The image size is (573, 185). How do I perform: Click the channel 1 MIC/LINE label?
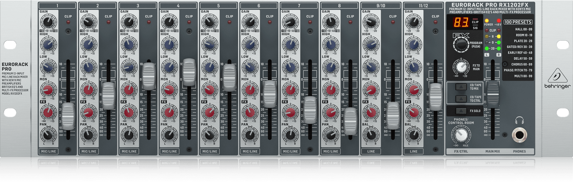tap(48, 151)
